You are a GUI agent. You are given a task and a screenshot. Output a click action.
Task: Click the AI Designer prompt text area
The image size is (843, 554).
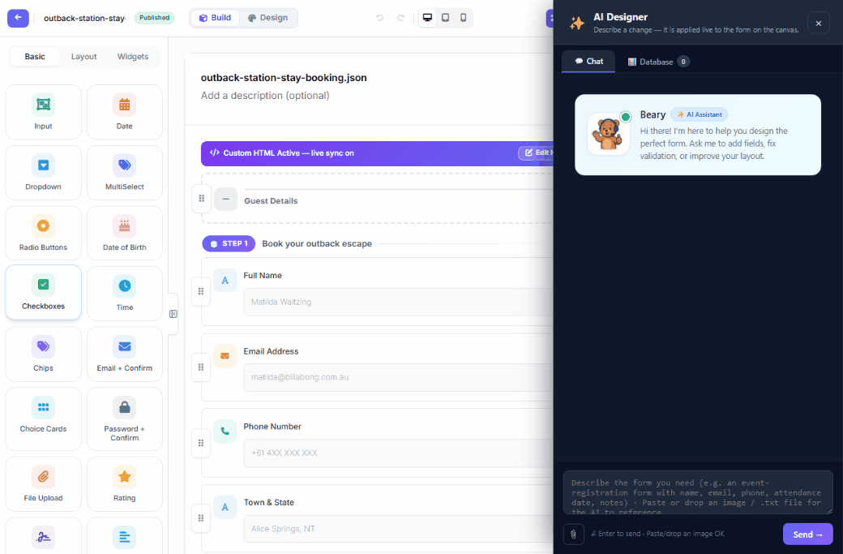pos(698,492)
